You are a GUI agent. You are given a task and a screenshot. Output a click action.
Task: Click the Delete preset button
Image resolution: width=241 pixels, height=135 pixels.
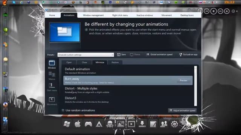coord(135,55)
